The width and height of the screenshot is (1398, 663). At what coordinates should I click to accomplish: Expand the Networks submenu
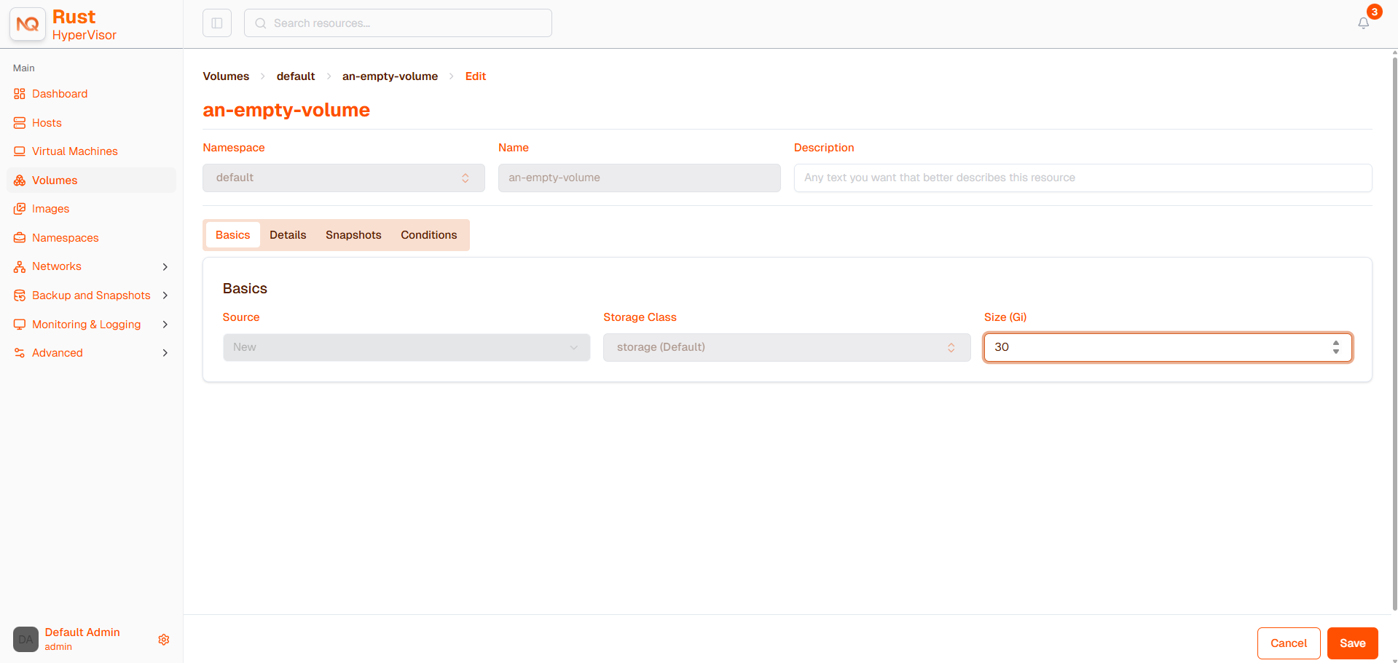(x=165, y=267)
